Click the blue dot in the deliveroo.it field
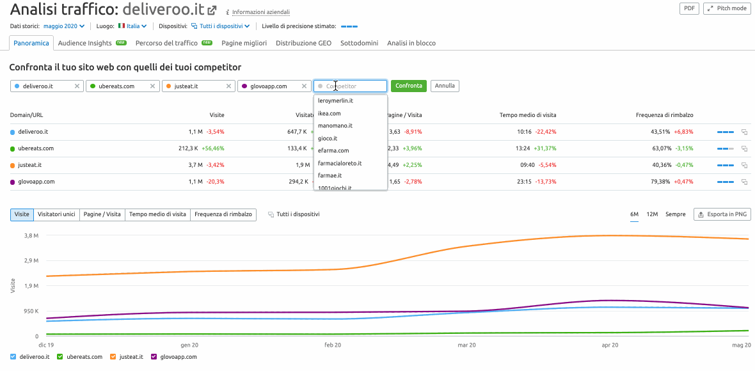Screen dimensions: 755x371 pyautogui.click(x=17, y=86)
